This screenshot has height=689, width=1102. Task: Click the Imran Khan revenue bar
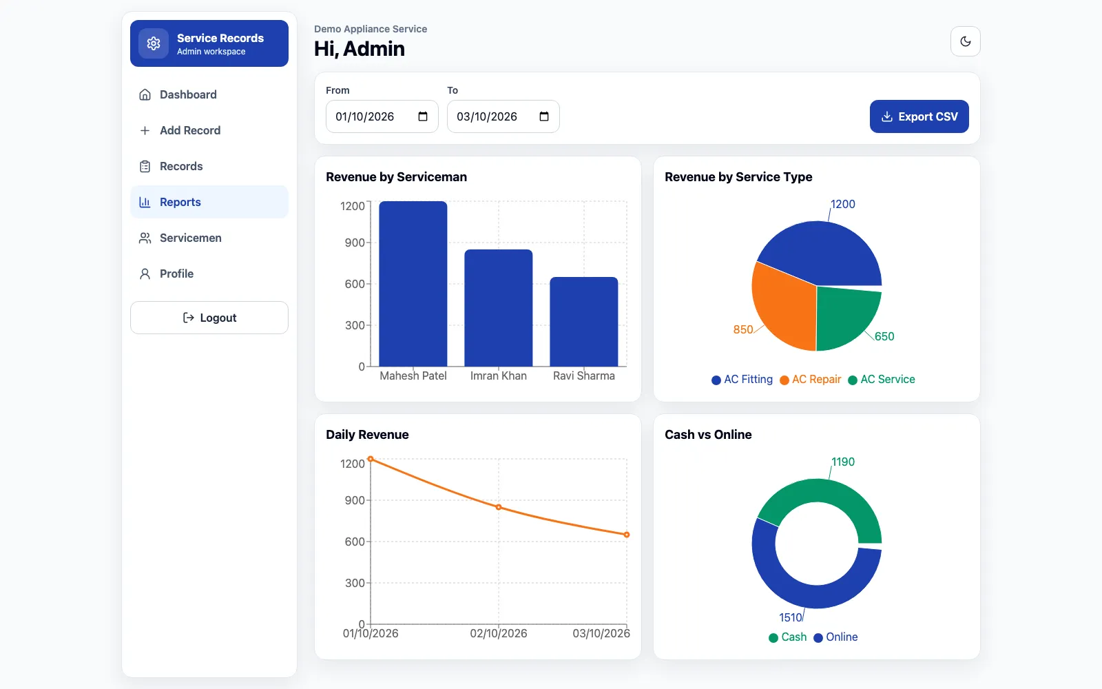(x=499, y=308)
